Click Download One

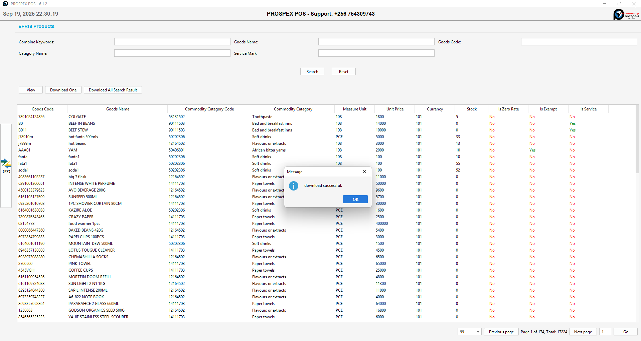[63, 90]
